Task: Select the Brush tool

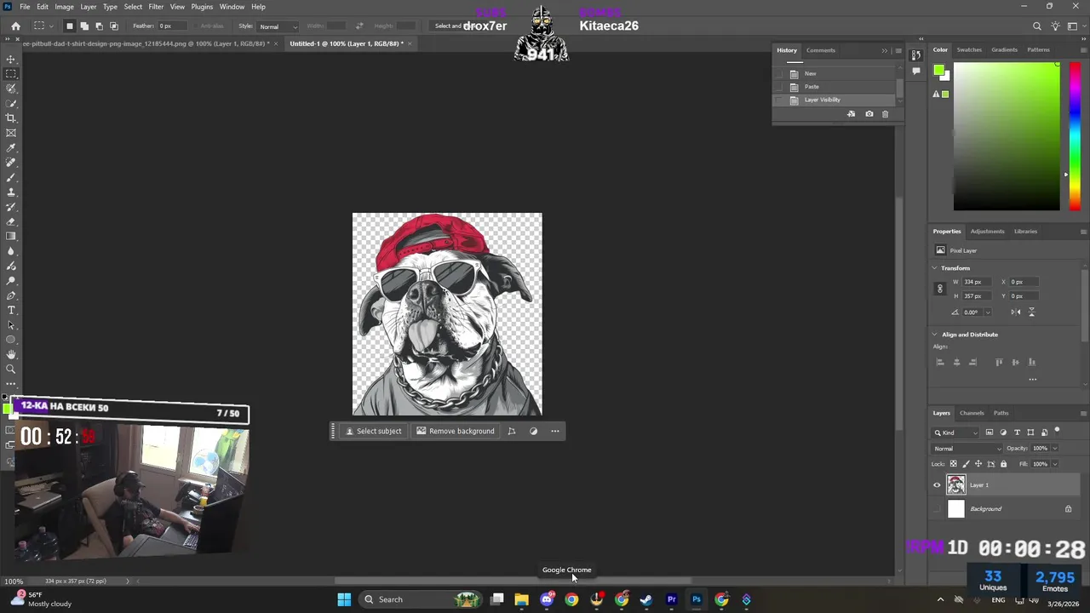Action: click(x=11, y=177)
